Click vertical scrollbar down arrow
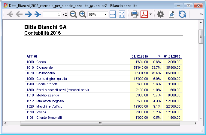Screen dimensions: 206x135 [x=201, y=118]
